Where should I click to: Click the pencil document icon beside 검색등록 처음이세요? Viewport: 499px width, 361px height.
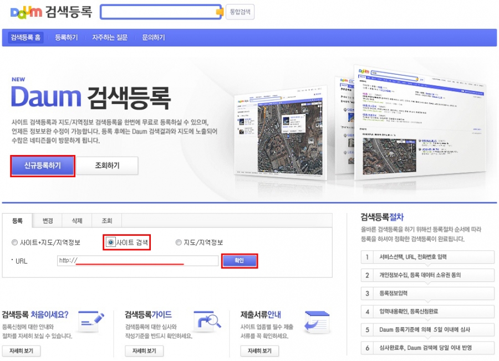click(91, 321)
